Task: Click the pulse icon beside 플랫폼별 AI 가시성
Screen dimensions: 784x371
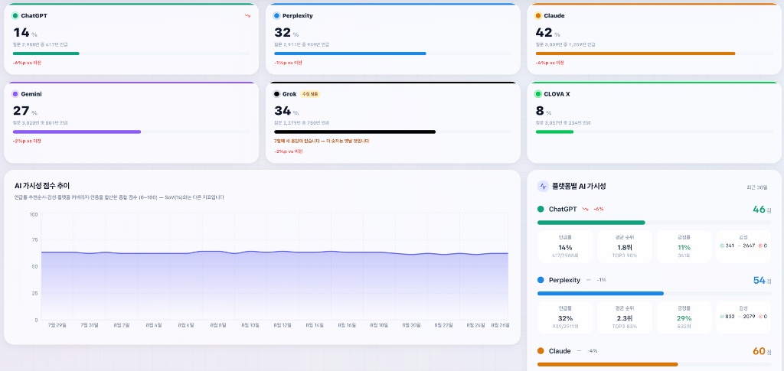Action: coord(543,186)
